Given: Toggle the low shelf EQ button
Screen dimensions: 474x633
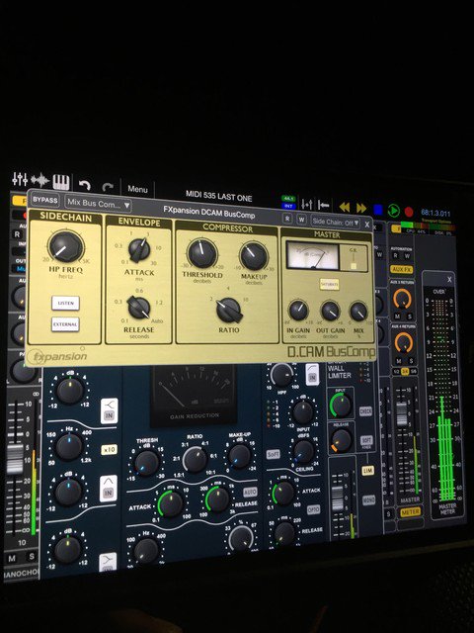Looking at the screenshot, I should [108, 561].
